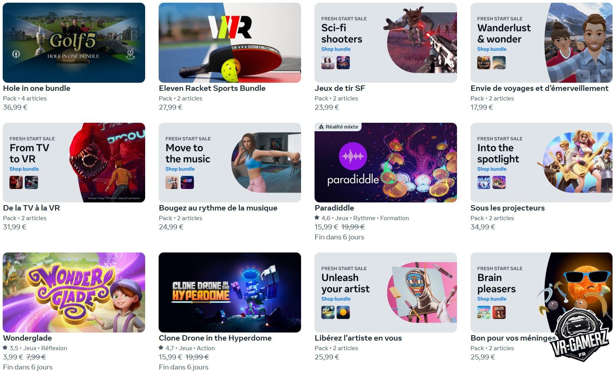This screenshot has width=616, height=371.
Task: Click Escape Simulator icon in Brain pleasers
Action: 499,312
